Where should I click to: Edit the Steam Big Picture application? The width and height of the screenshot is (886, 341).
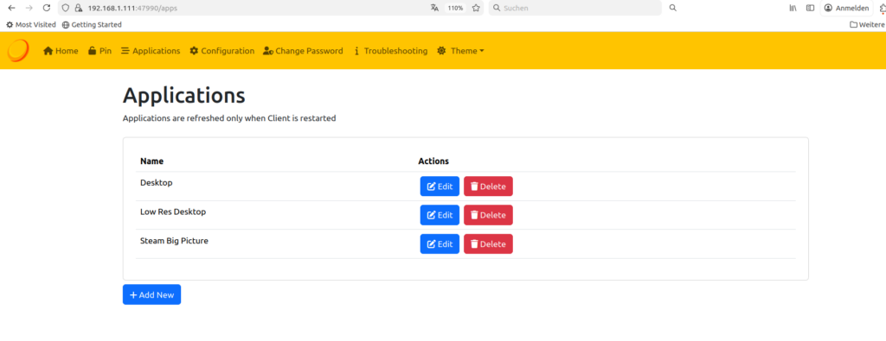(440, 244)
